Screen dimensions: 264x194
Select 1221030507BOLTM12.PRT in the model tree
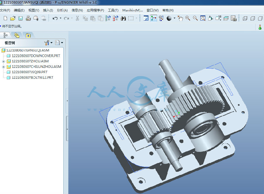pyautogui.click(x=32, y=78)
